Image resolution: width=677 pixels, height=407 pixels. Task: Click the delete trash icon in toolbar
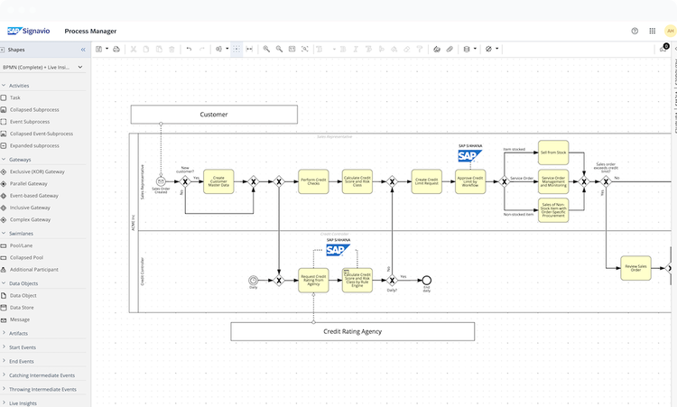(172, 50)
